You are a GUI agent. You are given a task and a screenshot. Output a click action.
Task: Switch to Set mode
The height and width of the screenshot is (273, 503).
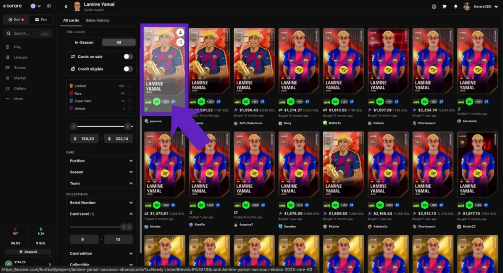pos(16,20)
